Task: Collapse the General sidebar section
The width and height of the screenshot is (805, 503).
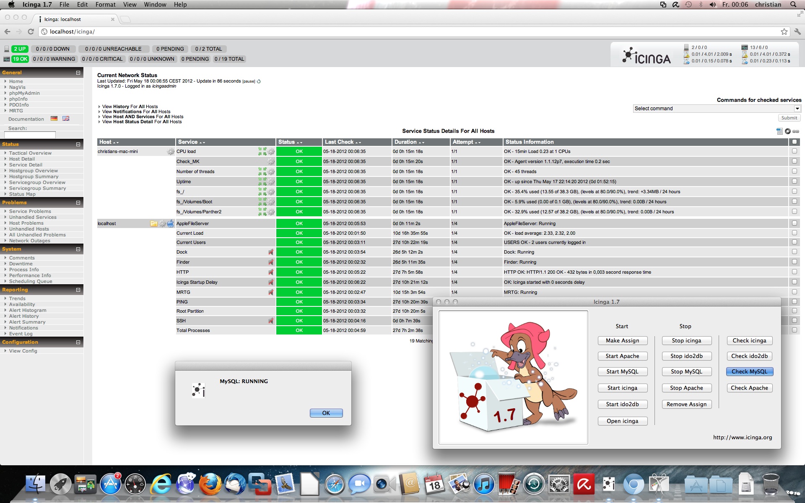Action: 78,73
